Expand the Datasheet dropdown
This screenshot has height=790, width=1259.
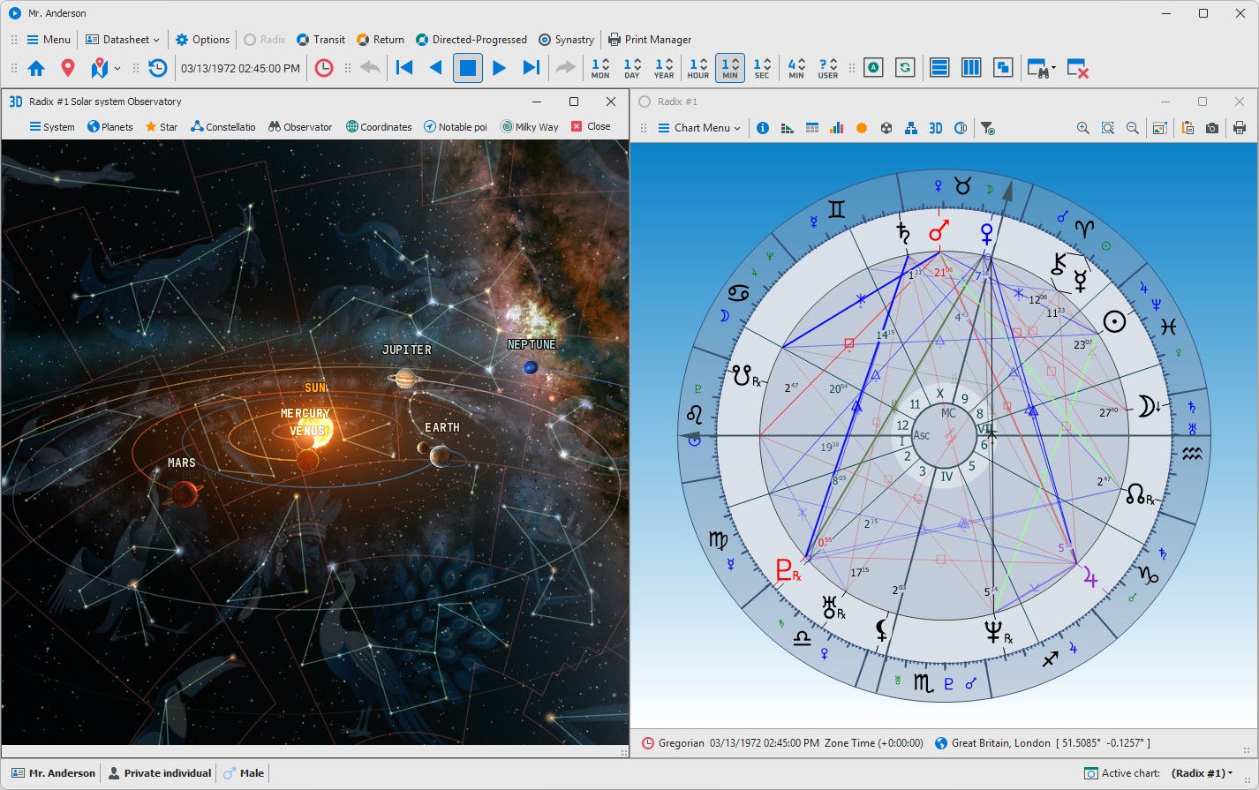point(123,40)
